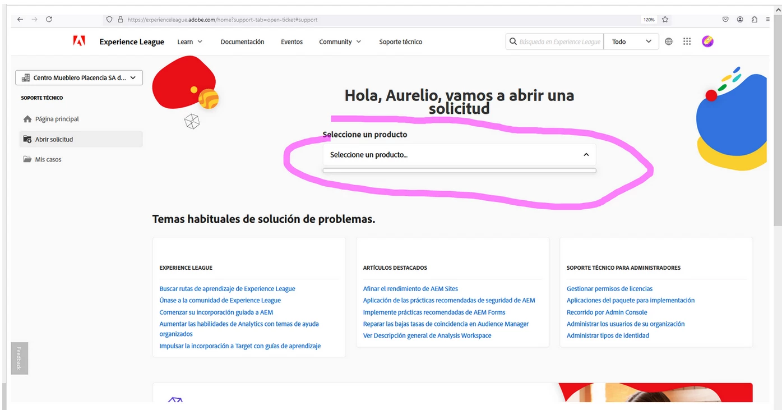Click the browser URL address bar
Screen dimensions: 782x410
370,20
